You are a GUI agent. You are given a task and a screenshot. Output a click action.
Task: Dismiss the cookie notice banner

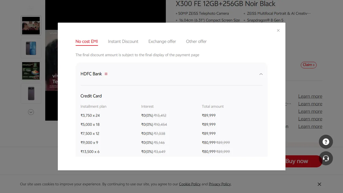(x=319, y=184)
